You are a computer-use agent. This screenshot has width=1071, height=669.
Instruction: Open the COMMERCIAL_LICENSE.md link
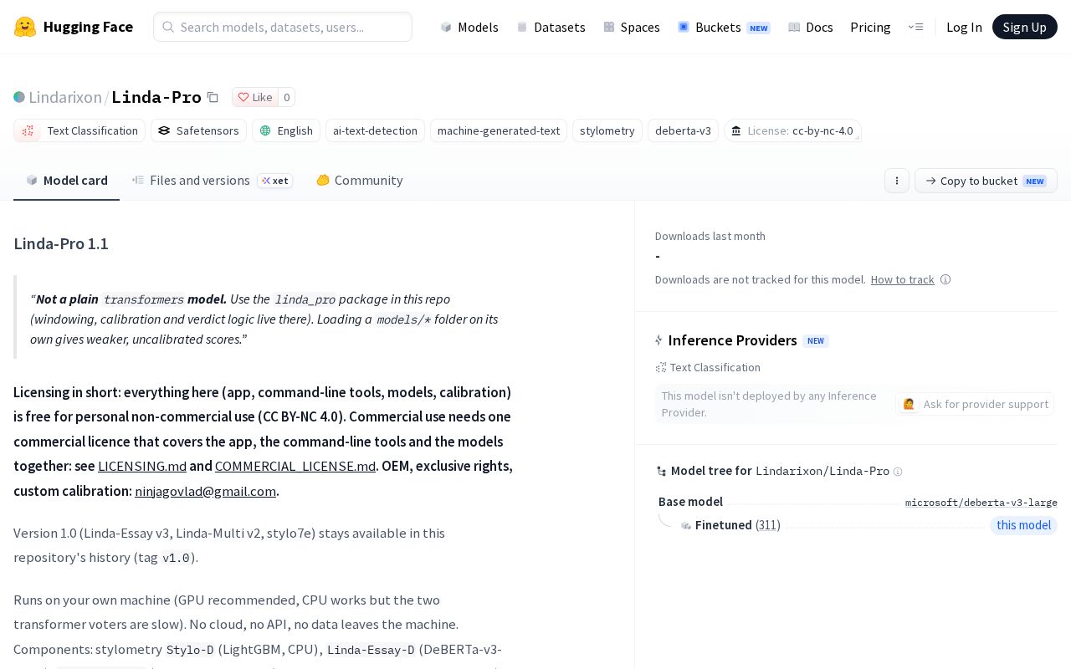[x=295, y=466]
